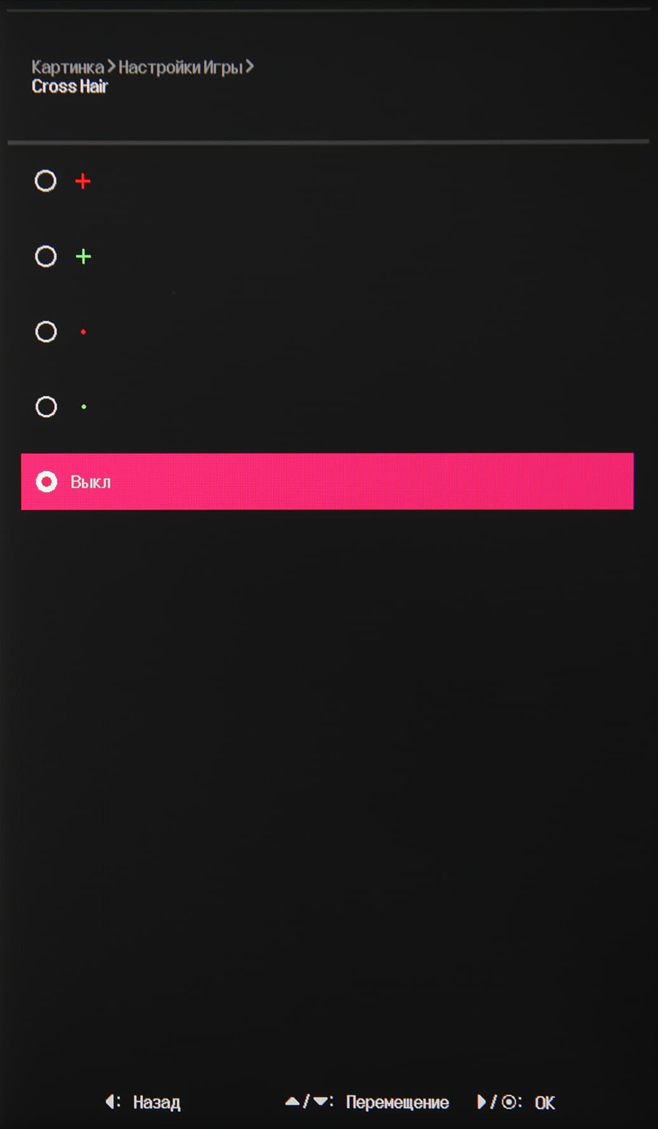
Task: Click the green cross crosshair icon
Action: (83, 256)
